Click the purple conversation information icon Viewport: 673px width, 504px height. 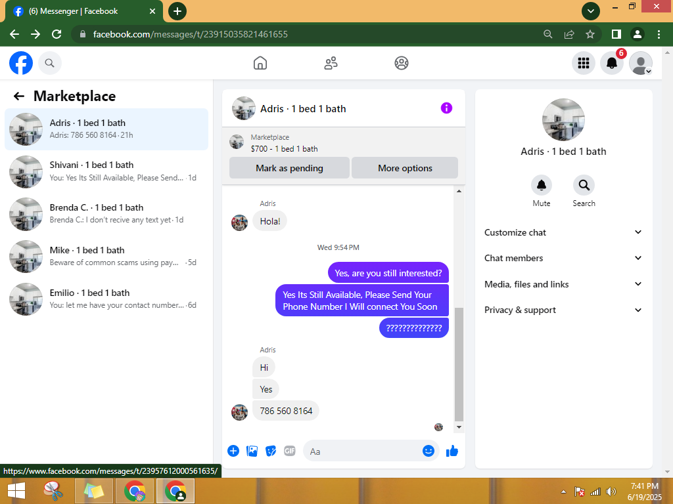pos(446,108)
